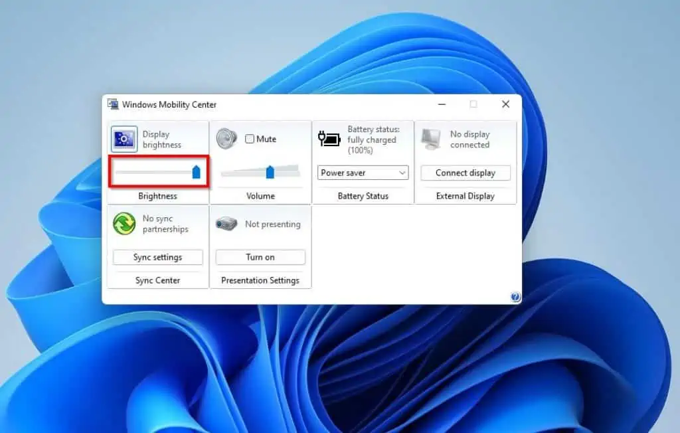The width and height of the screenshot is (680, 433).
Task: Click the speaker icon above Volume slider
Action: tap(226, 137)
